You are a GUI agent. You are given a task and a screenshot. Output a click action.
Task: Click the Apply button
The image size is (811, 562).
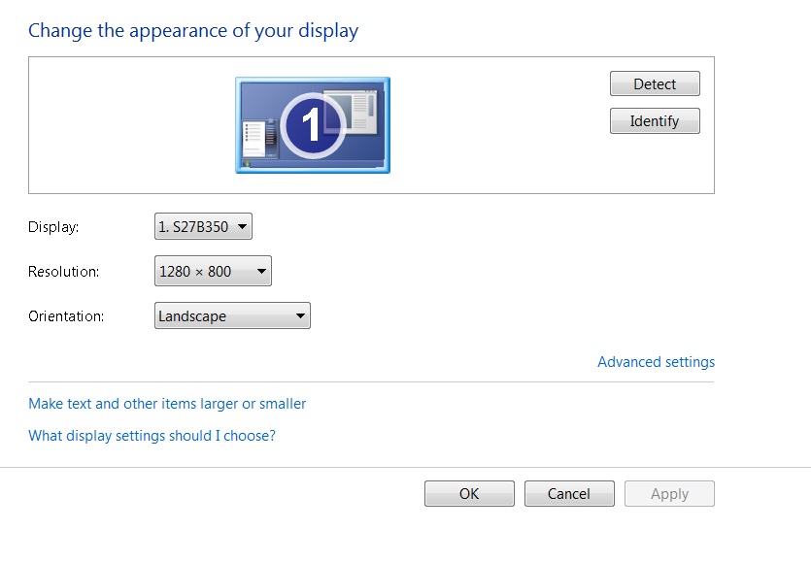click(x=669, y=494)
